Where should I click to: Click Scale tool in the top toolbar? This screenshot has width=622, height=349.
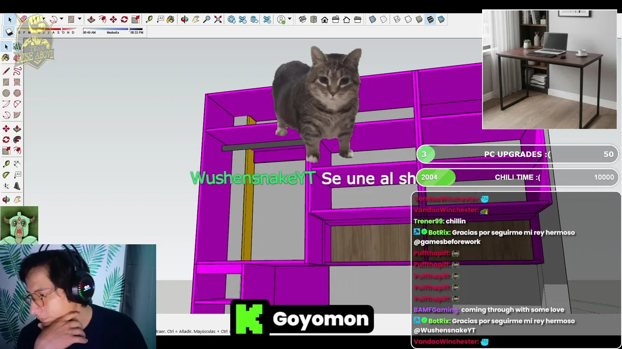[x=136, y=19]
